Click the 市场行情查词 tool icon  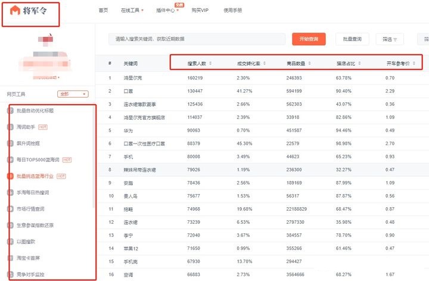point(11,209)
